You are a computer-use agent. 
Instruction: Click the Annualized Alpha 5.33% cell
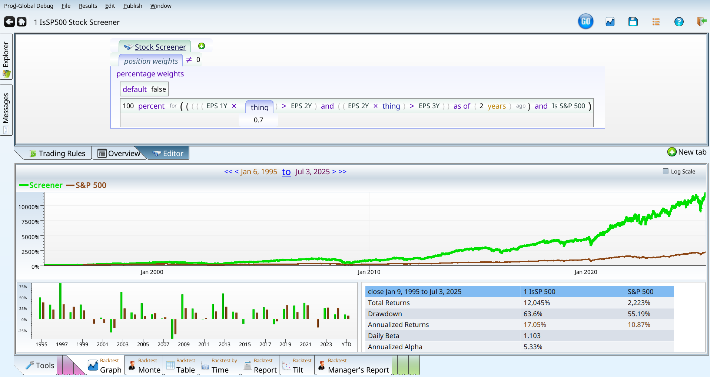(573, 347)
